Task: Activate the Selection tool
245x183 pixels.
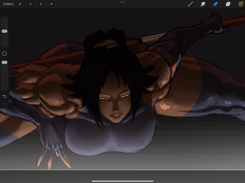Action: [41, 4]
